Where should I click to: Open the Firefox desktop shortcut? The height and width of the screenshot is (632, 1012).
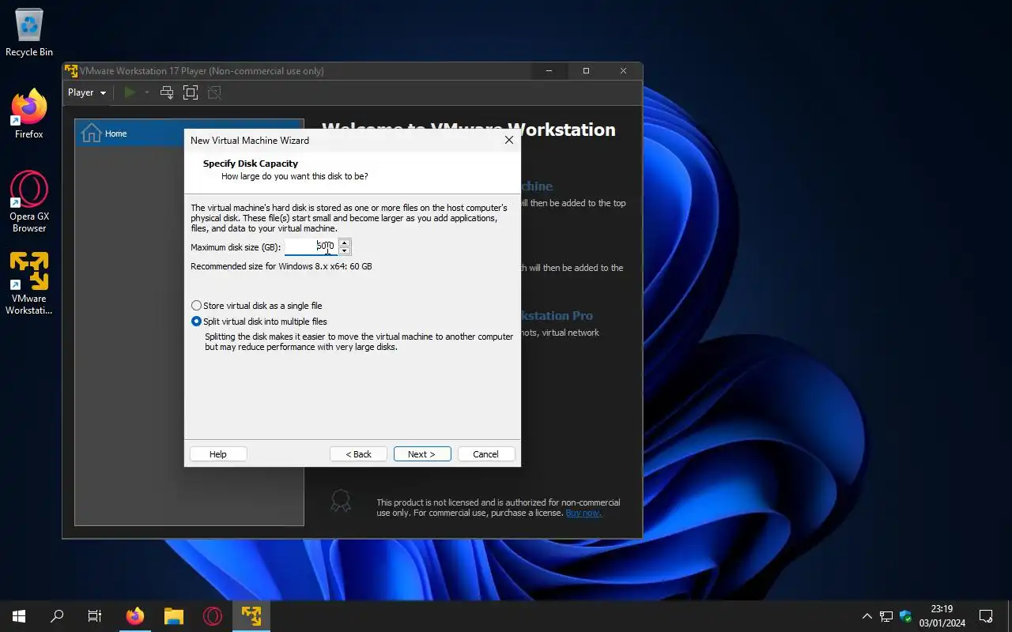pos(29,115)
